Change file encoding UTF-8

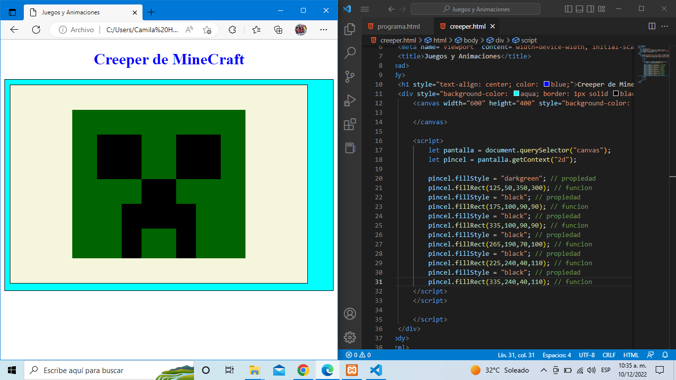(587, 355)
